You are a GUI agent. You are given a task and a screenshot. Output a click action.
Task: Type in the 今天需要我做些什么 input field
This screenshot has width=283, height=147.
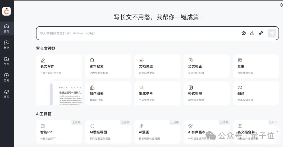coord(138,33)
